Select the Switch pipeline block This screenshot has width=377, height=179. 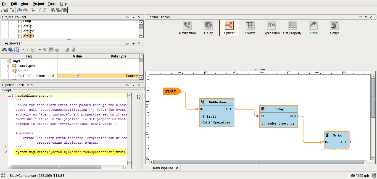250,28
